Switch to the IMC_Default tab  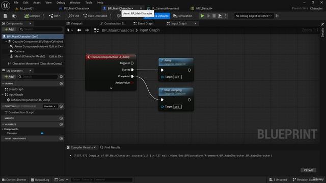204,9
